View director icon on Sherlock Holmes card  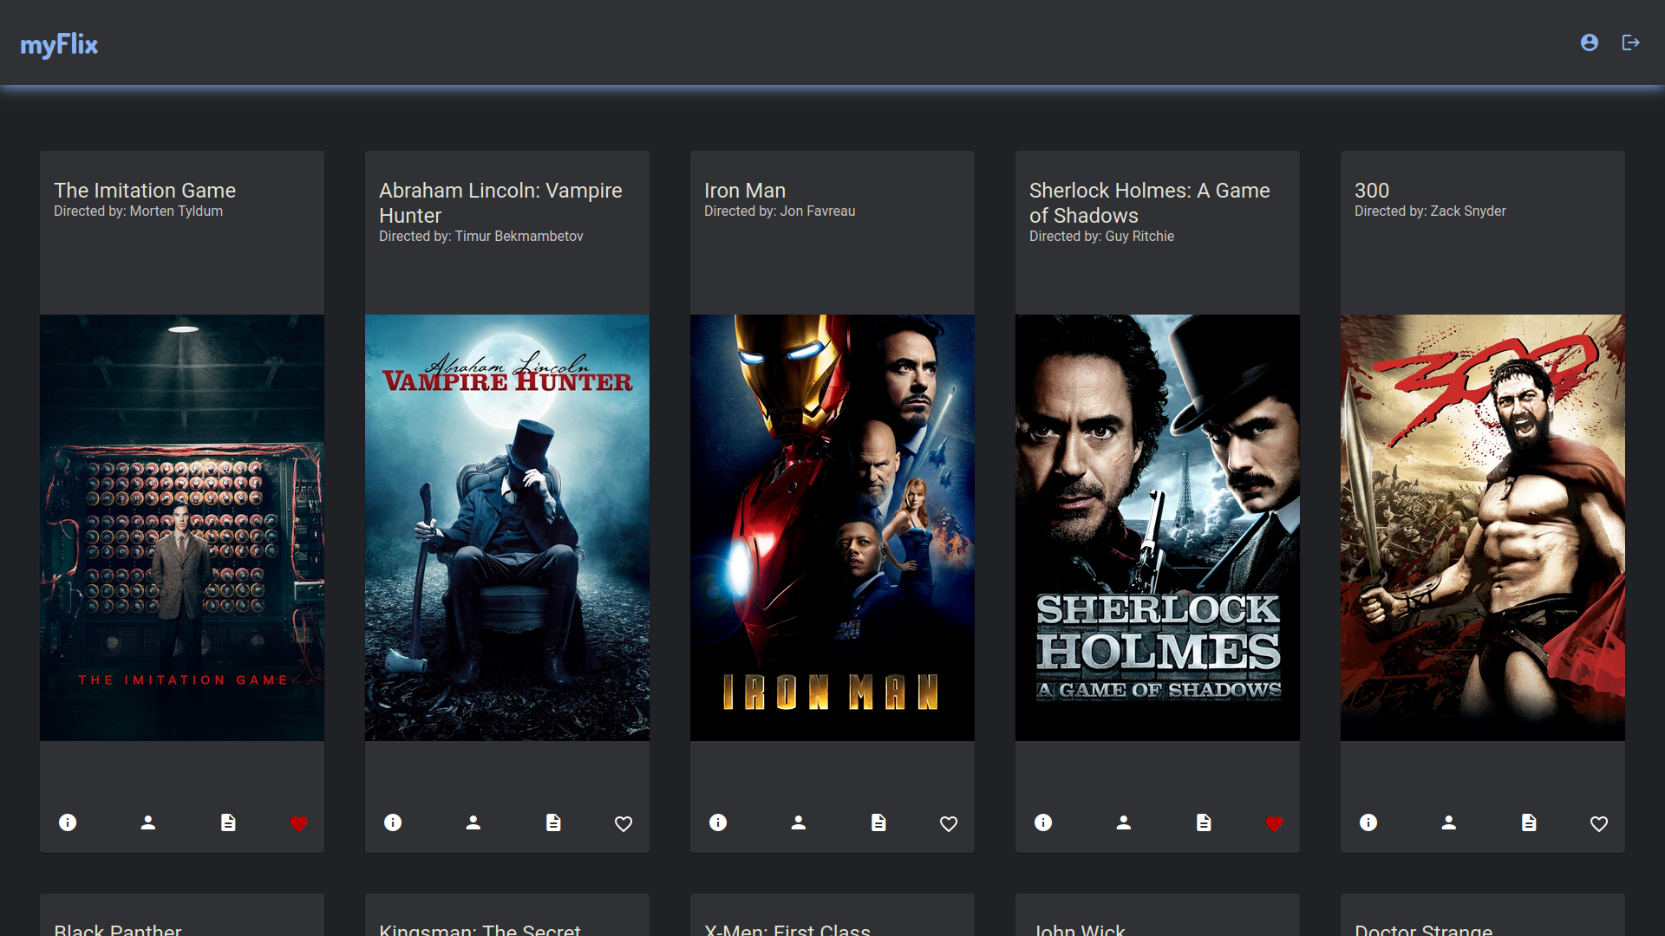1124,822
